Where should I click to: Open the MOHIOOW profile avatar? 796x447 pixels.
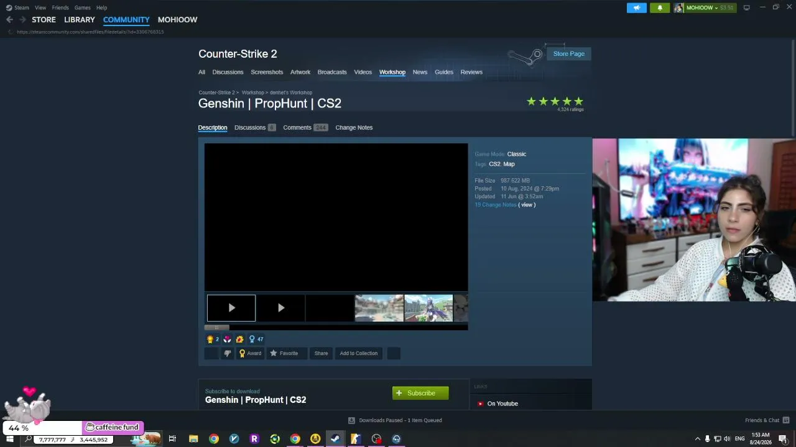click(x=678, y=7)
